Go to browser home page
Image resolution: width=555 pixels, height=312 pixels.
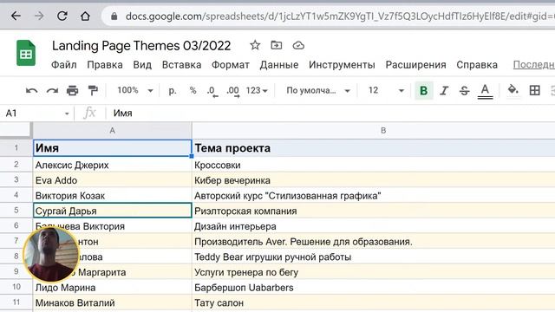85,16
